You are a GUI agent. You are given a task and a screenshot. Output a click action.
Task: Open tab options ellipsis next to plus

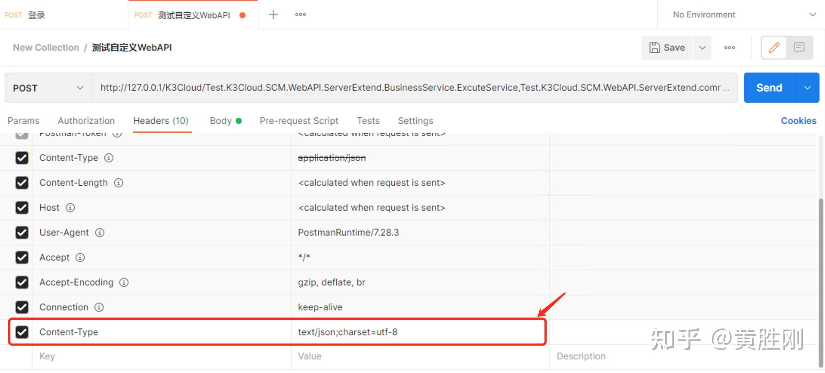tap(301, 15)
